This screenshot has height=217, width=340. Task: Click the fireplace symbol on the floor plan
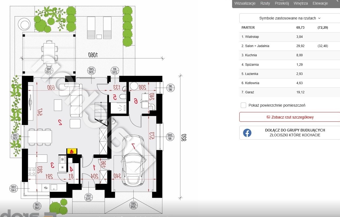pos(72,152)
